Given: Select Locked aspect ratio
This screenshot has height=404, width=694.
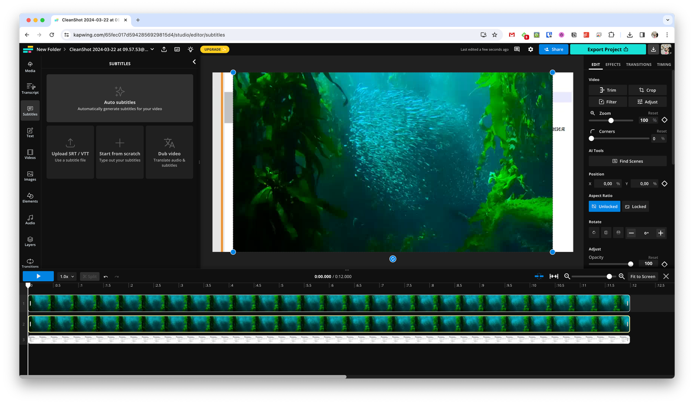Looking at the screenshot, I should tap(635, 207).
